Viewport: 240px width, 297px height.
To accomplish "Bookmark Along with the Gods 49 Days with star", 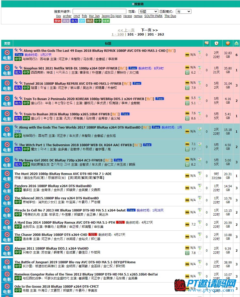I will coord(200,57).
